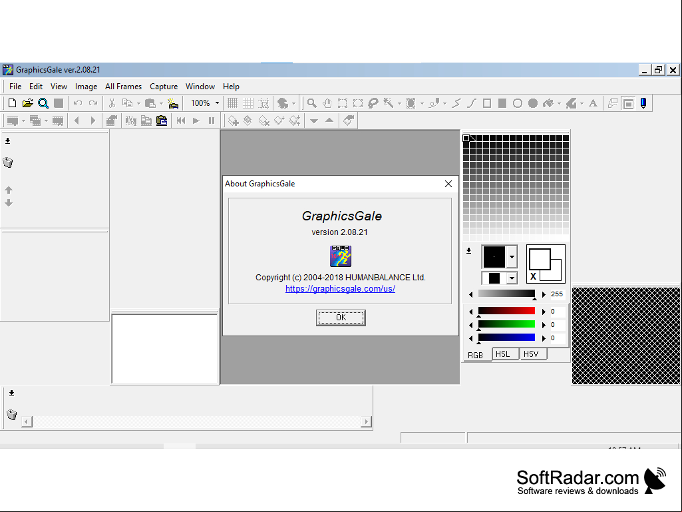Select the rectangle selection tool
This screenshot has width=682, height=512.
pyautogui.click(x=343, y=103)
